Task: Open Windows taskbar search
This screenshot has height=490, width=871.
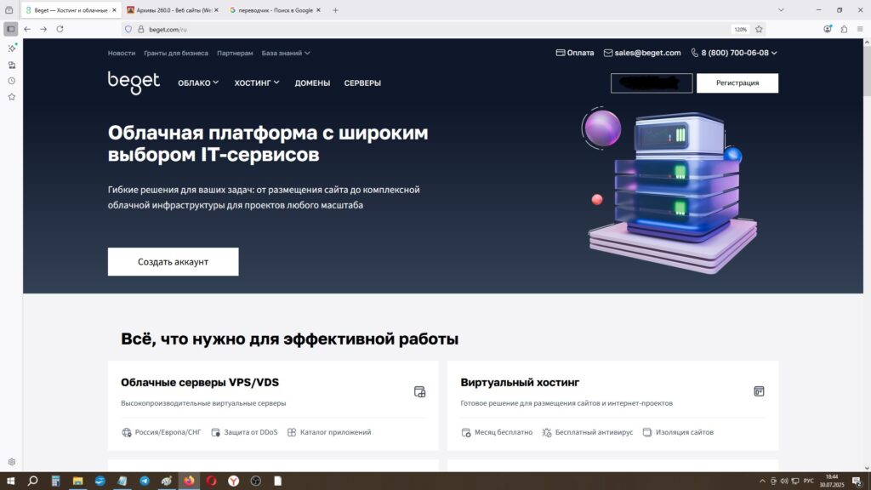Action: coord(33,481)
